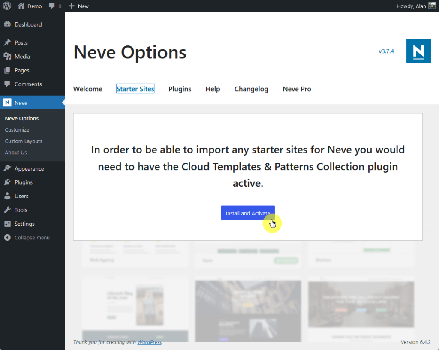439x350 pixels.
Task: Click Install and Activate button
Action: pos(248,213)
